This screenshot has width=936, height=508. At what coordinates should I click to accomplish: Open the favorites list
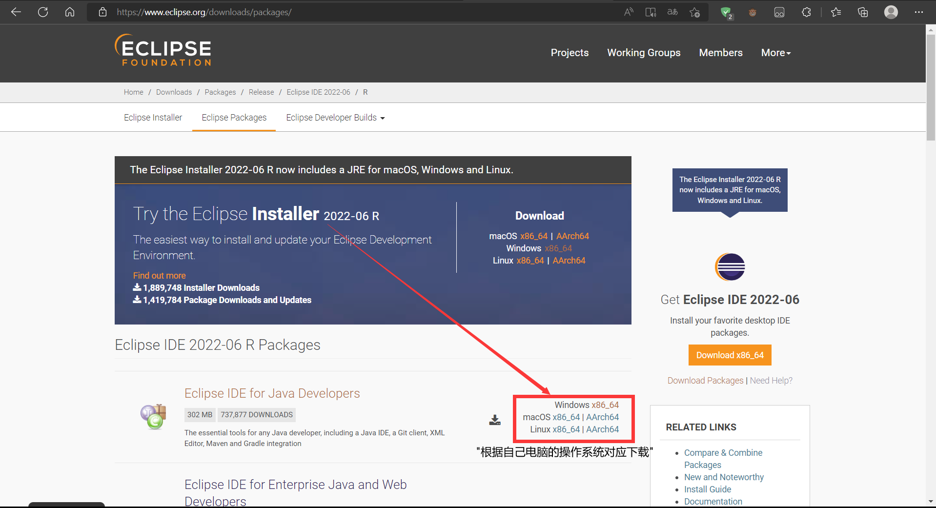coord(836,12)
